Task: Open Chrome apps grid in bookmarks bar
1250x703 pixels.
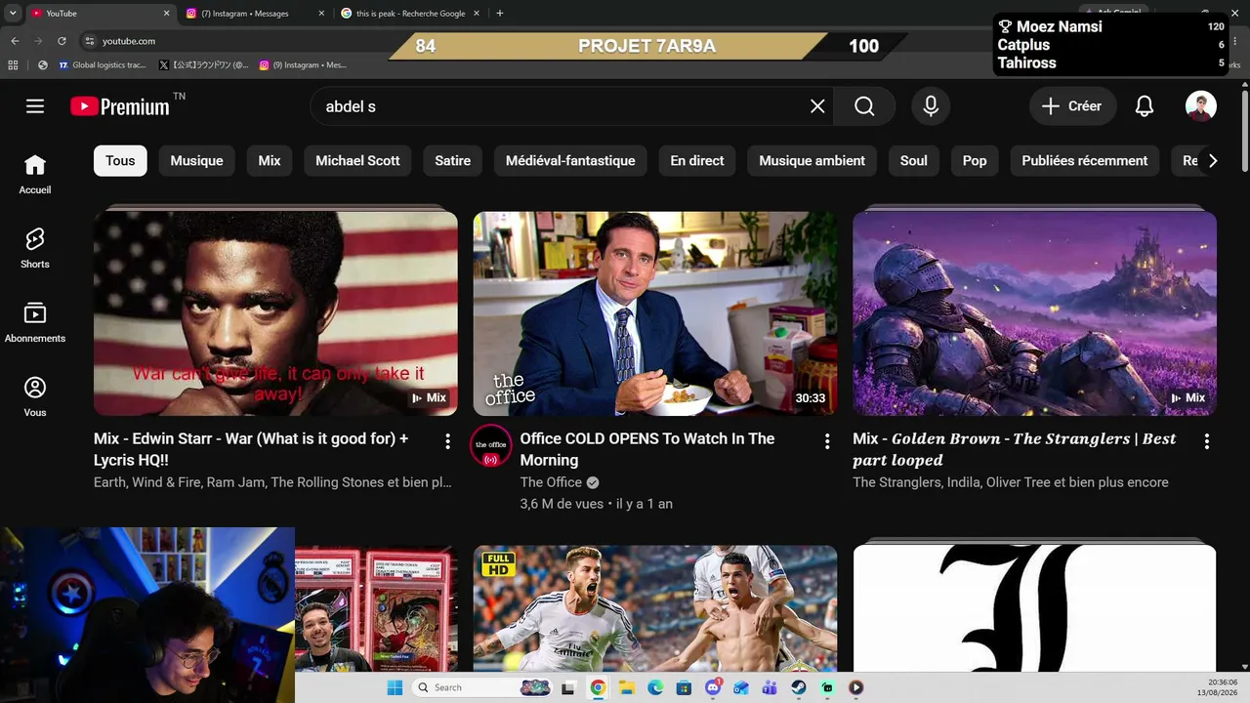Action: [13, 65]
